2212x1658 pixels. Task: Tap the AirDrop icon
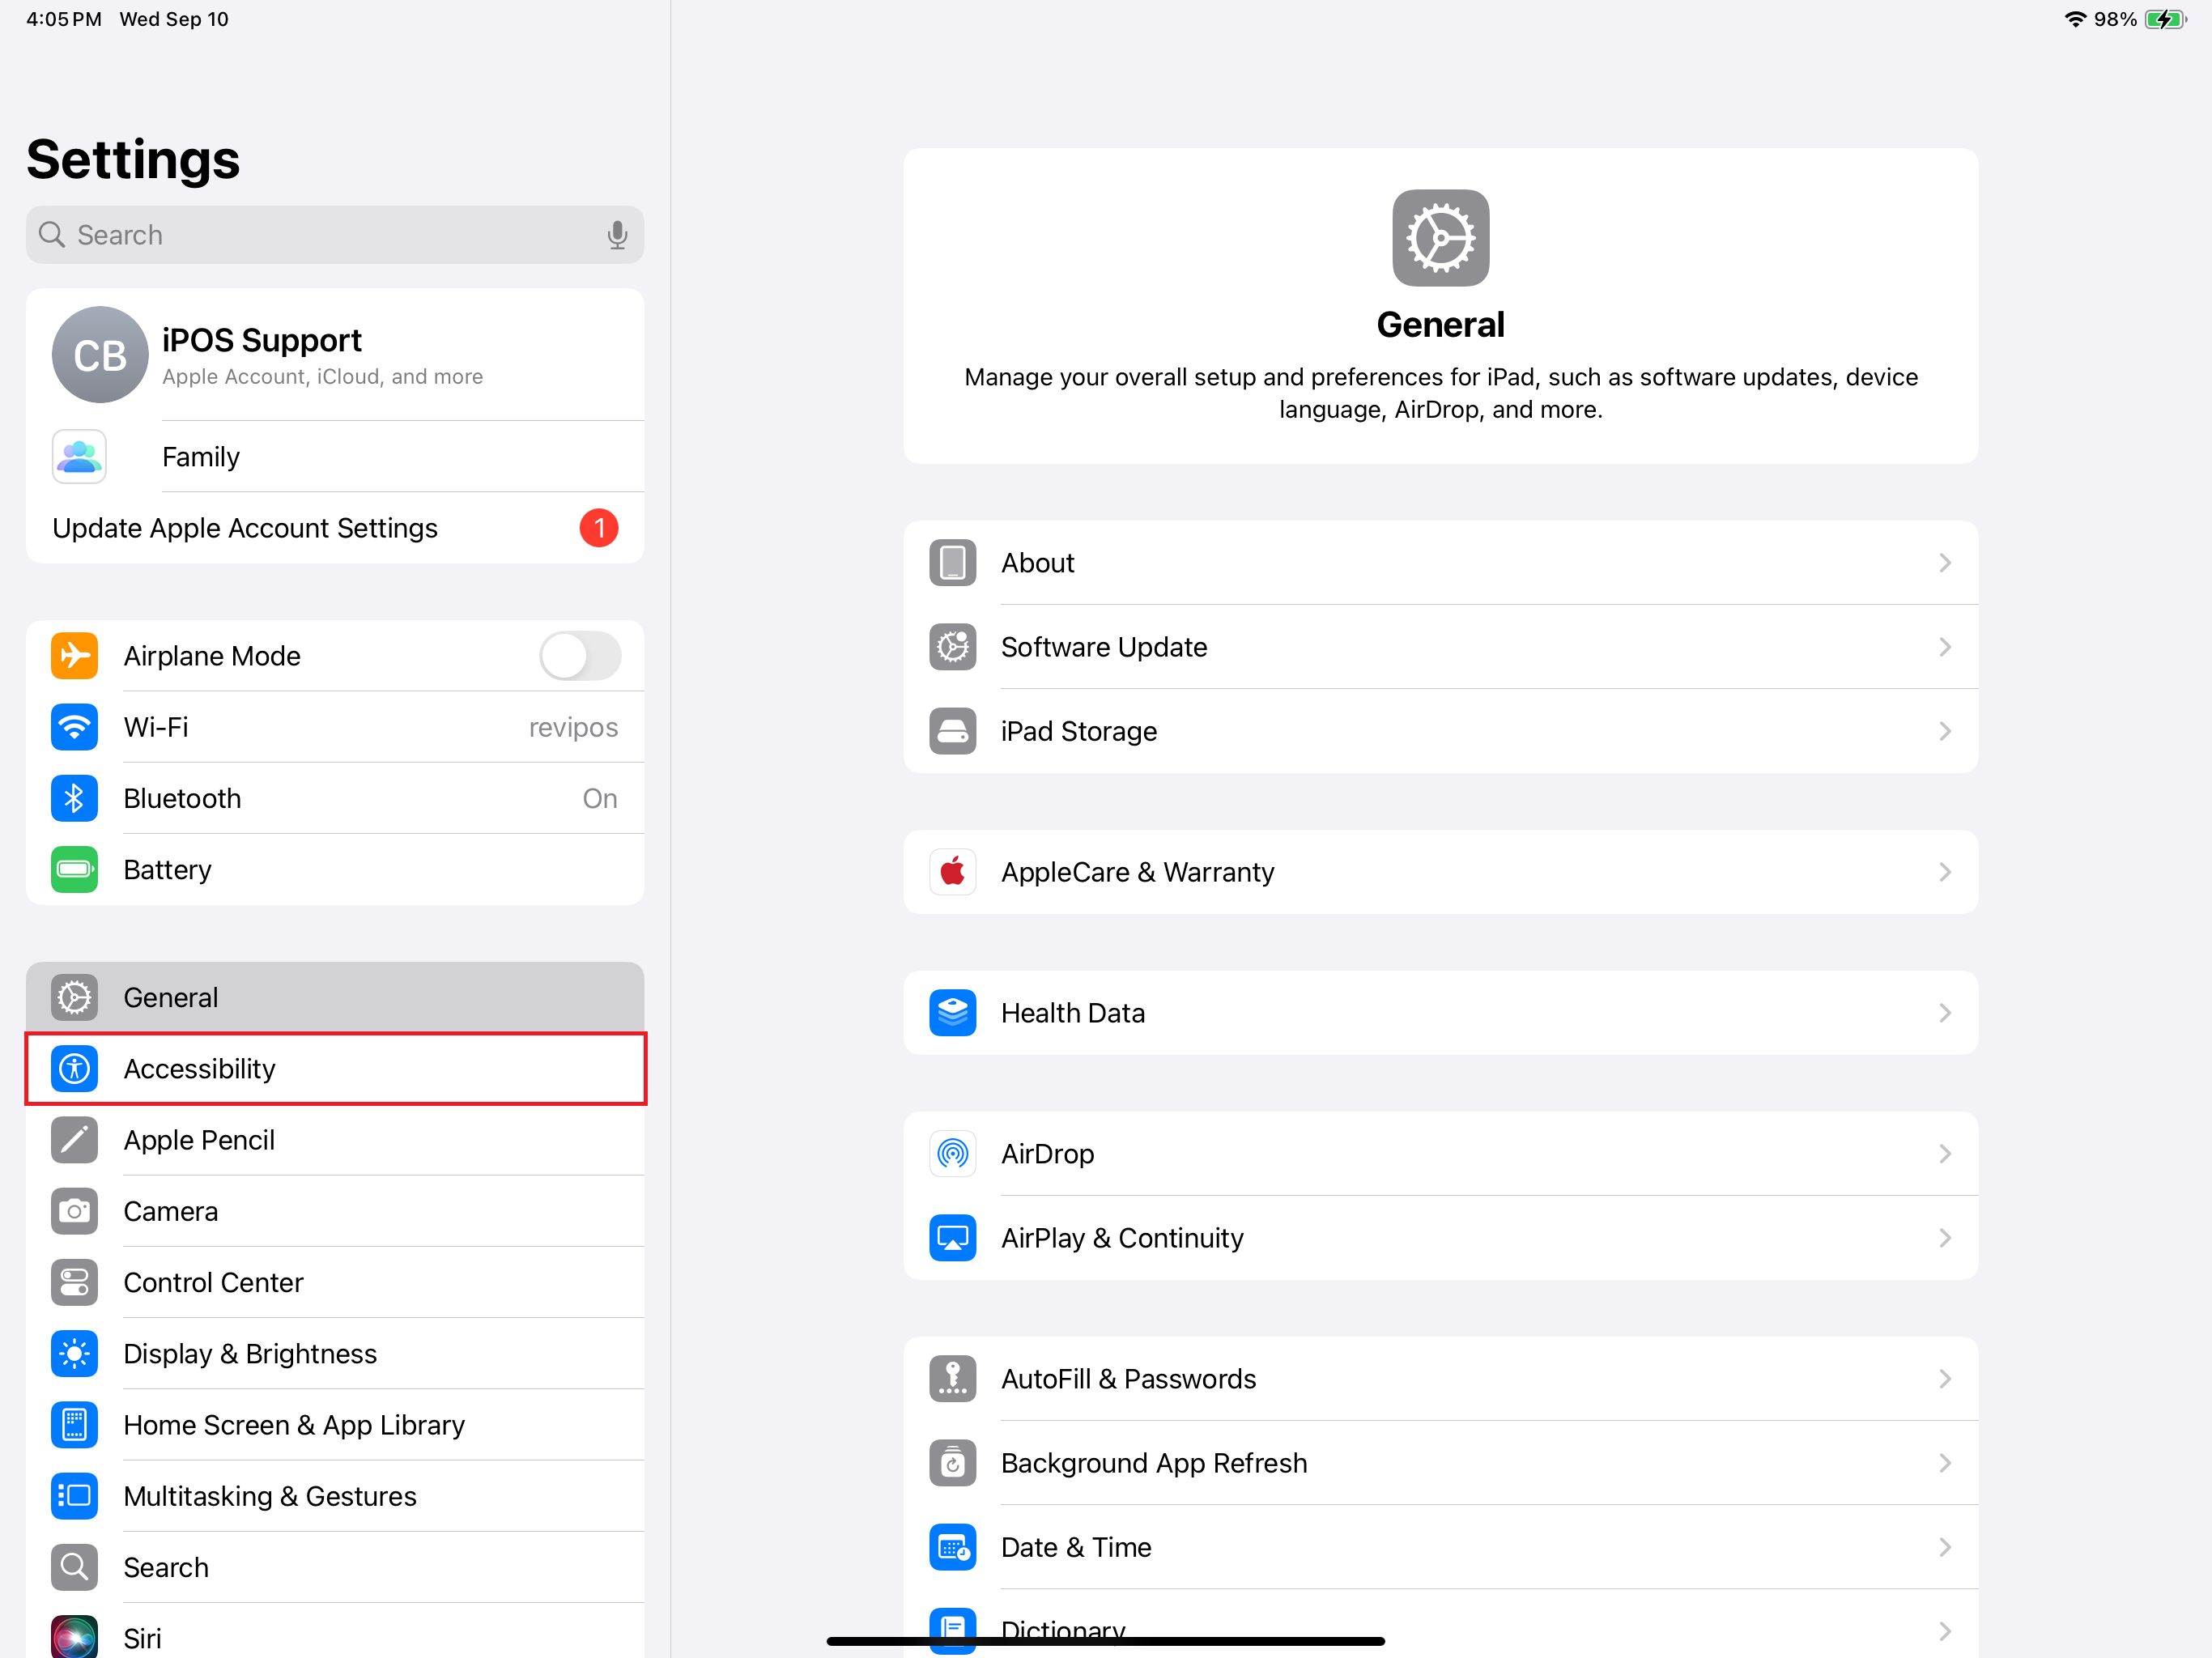[x=953, y=1154]
